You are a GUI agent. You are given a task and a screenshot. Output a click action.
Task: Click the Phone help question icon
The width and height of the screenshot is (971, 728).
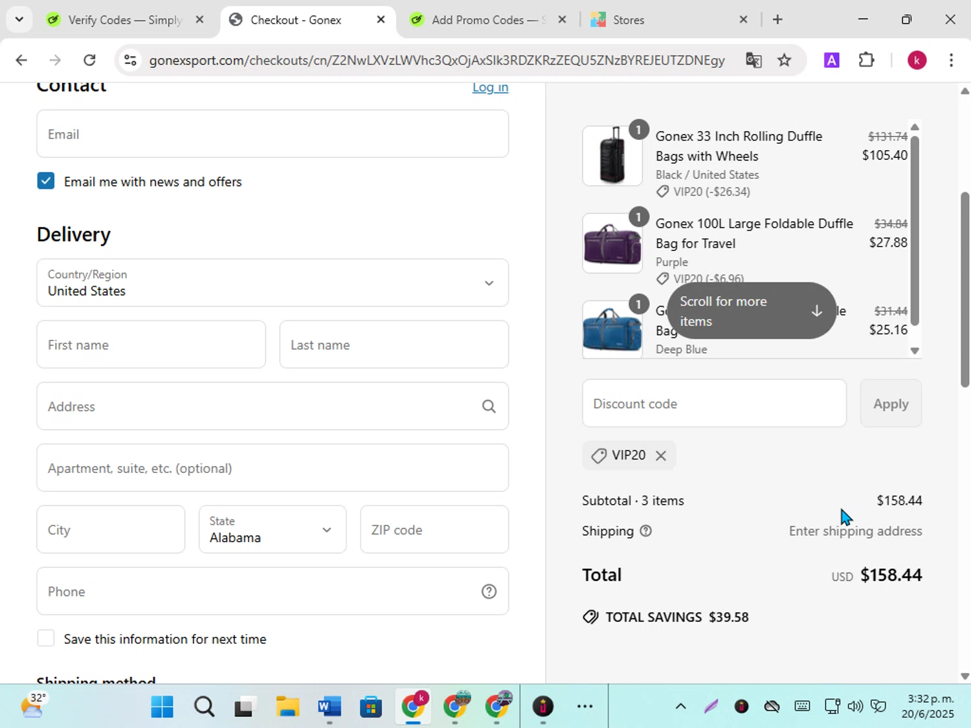(489, 591)
